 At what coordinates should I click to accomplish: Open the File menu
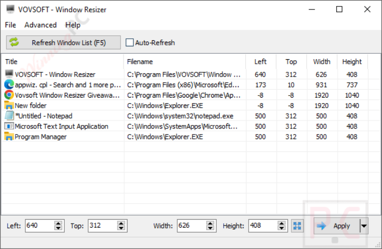10,25
